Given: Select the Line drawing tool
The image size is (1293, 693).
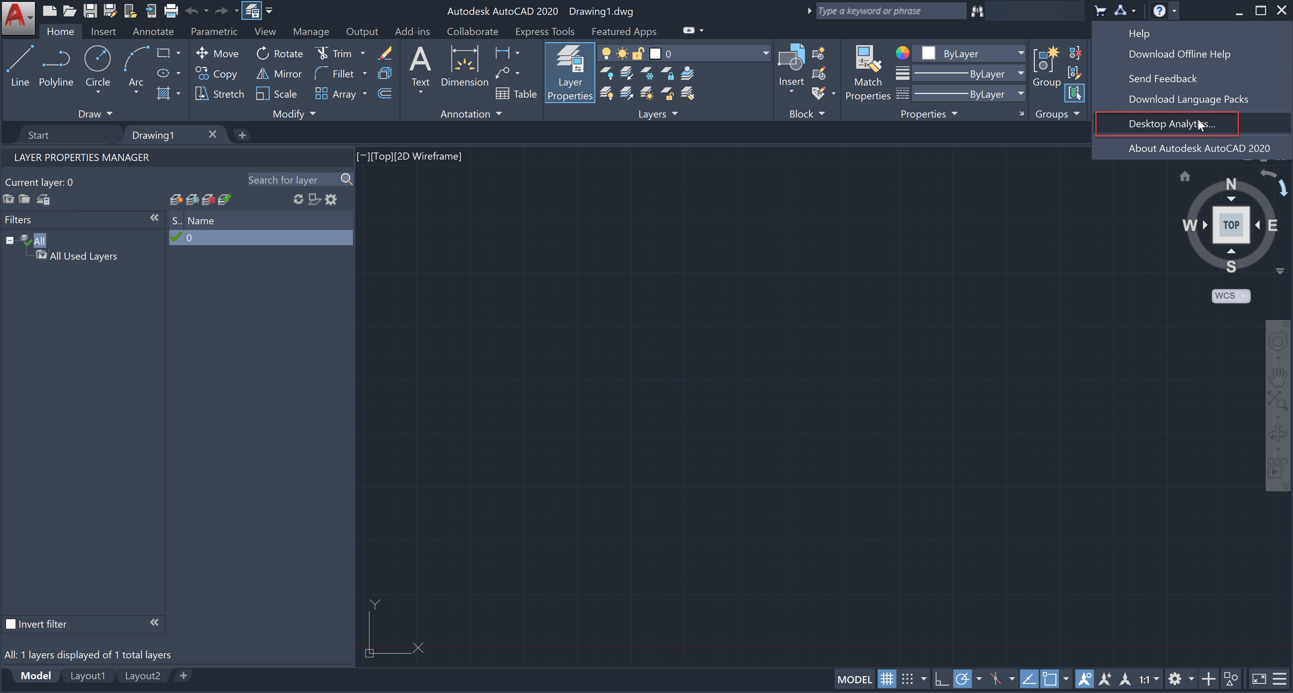Looking at the screenshot, I should coord(20,65).
